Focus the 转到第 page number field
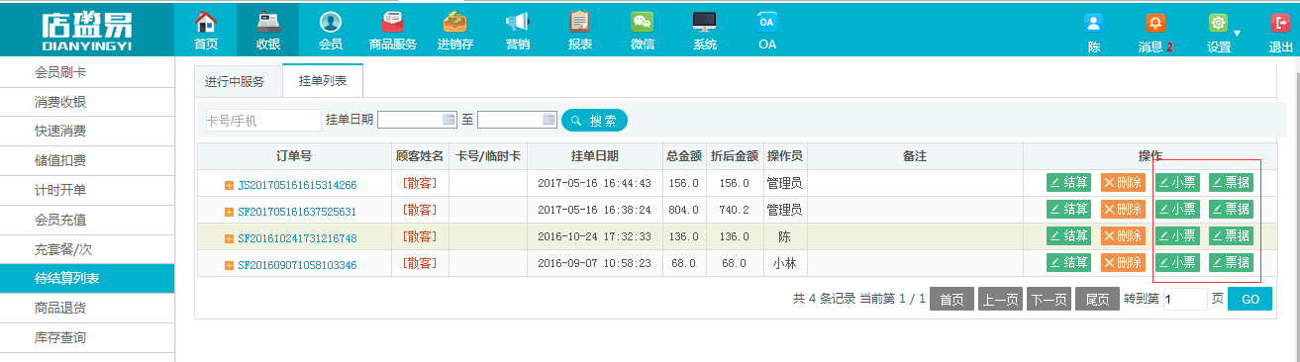This screenshot has width=1300, height=362. coord(1185,300)
